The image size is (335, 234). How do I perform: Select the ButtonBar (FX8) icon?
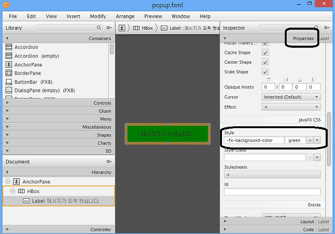9,82
